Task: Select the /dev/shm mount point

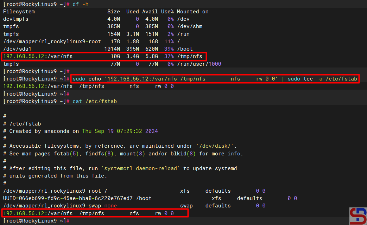Action: coord(189,26)
